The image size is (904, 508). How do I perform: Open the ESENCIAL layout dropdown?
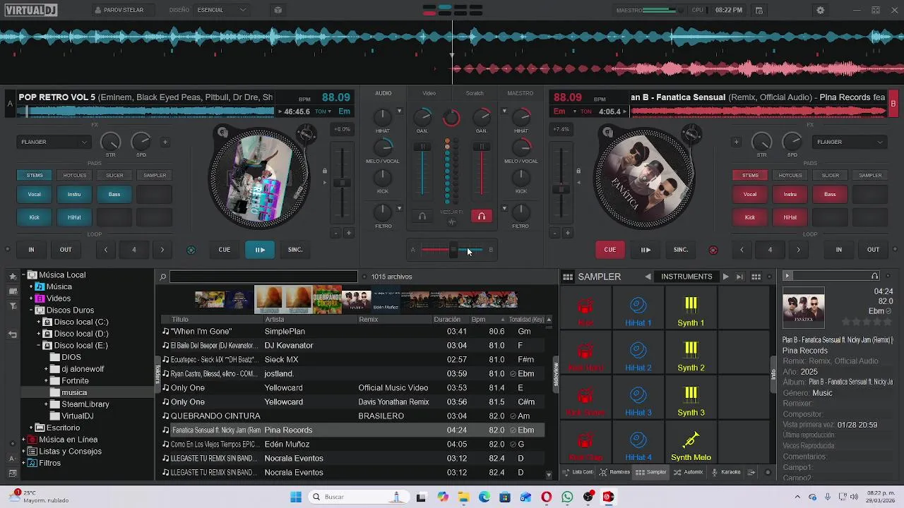[222, 10]
